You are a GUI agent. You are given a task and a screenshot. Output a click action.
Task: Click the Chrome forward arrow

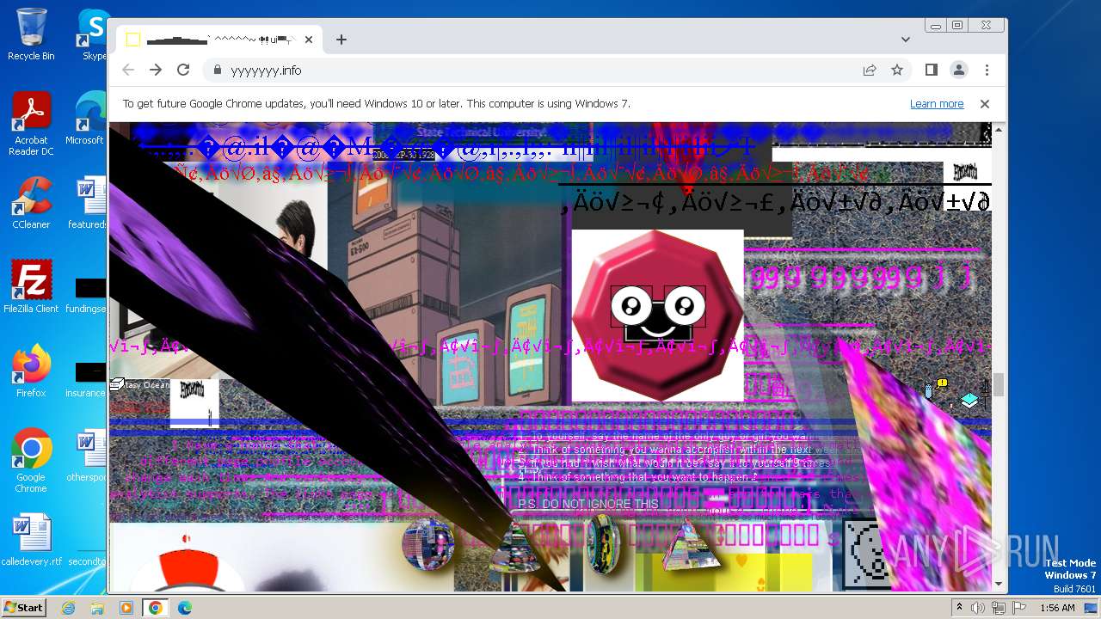tap(156, 70)
